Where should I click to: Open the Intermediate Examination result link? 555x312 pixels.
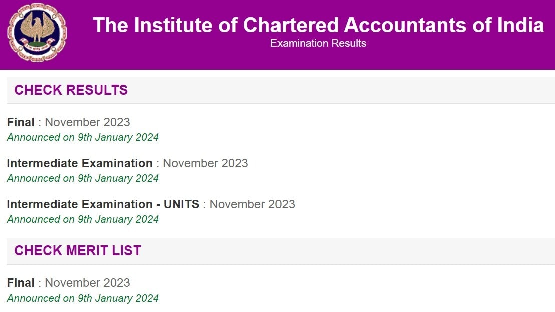tap(79, 163)
